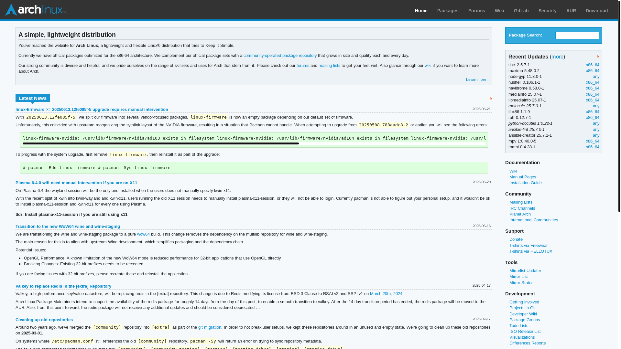This screenshot has width=621, height=349.
Task: Open Planet Arch link
Action: [520, 214]
